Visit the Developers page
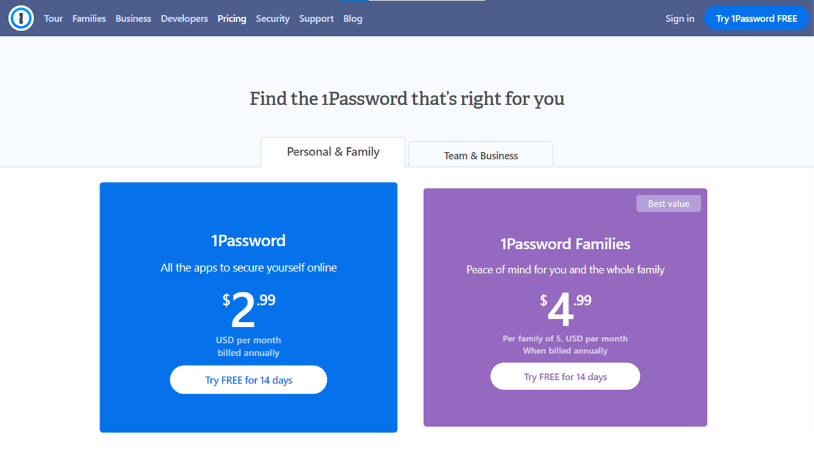 click(184, 18)
